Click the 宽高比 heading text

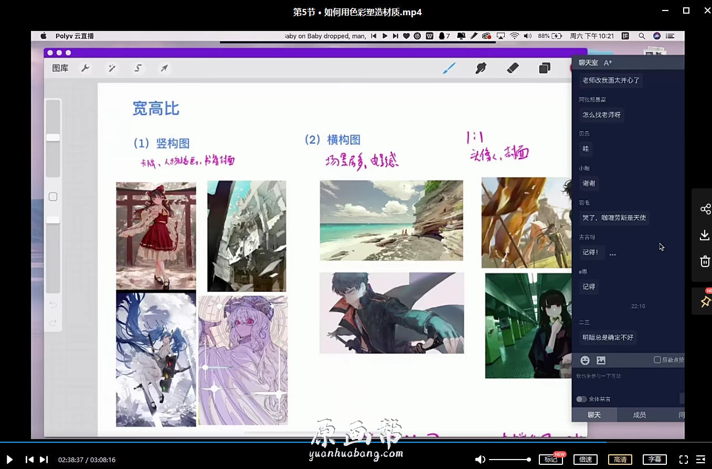pos(156,109)
